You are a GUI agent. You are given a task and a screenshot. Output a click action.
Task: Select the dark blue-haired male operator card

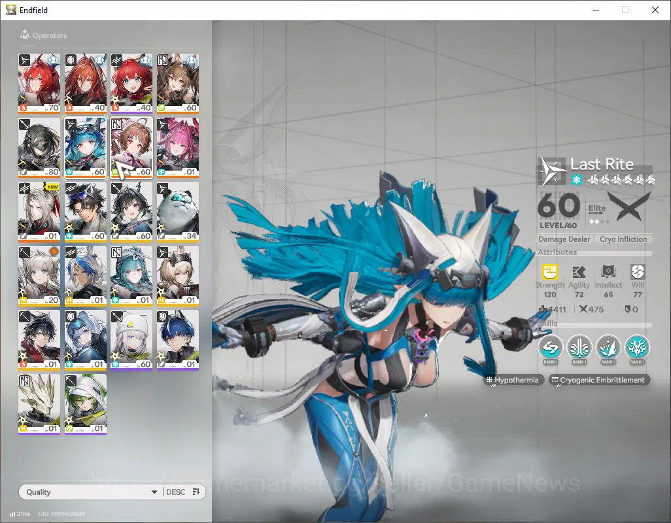pyautogui.click(x=178, y=340)
